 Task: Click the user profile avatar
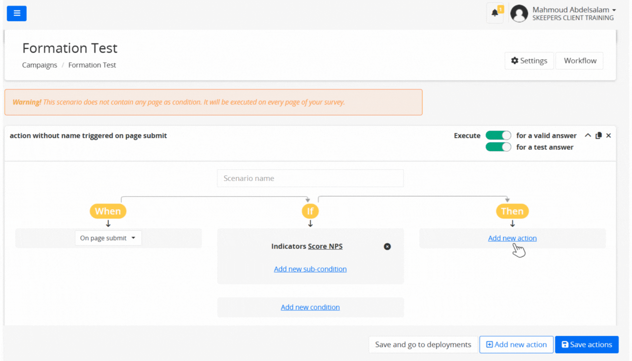pos(519,14)
